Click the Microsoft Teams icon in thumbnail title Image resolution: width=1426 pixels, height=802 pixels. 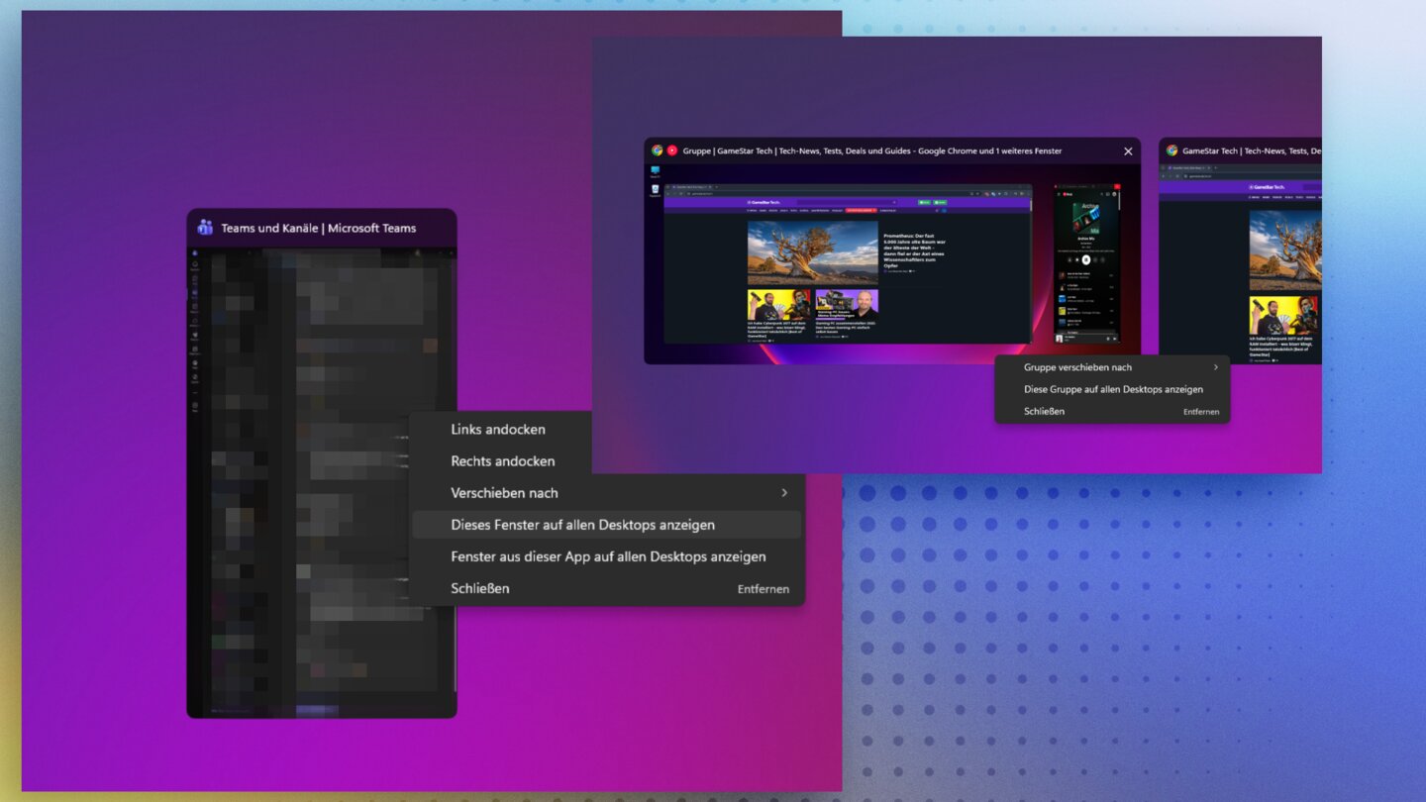(x=205, y=227)
